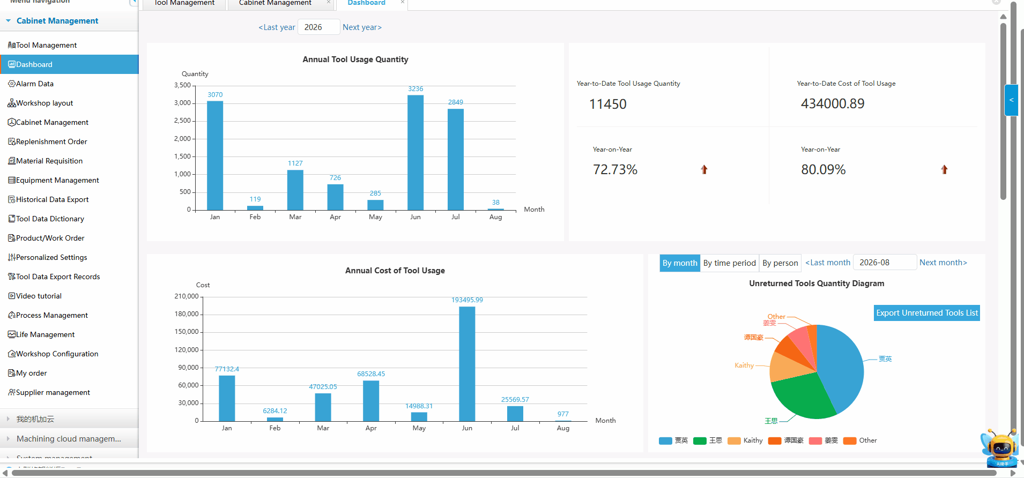
Task: Toggle the Other legend swatch
Action: pos(850,440)
